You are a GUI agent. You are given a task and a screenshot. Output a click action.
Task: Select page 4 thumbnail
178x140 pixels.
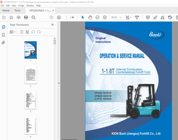coord(30,126)
